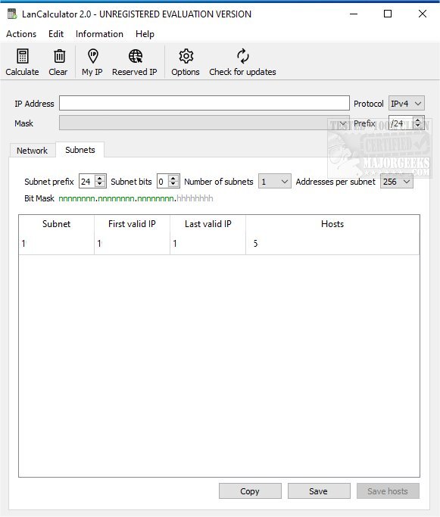Increase the Subnet prefix value
Viewport: 440px width, 517px height.
pyautogui.click(x=100, y=179)
